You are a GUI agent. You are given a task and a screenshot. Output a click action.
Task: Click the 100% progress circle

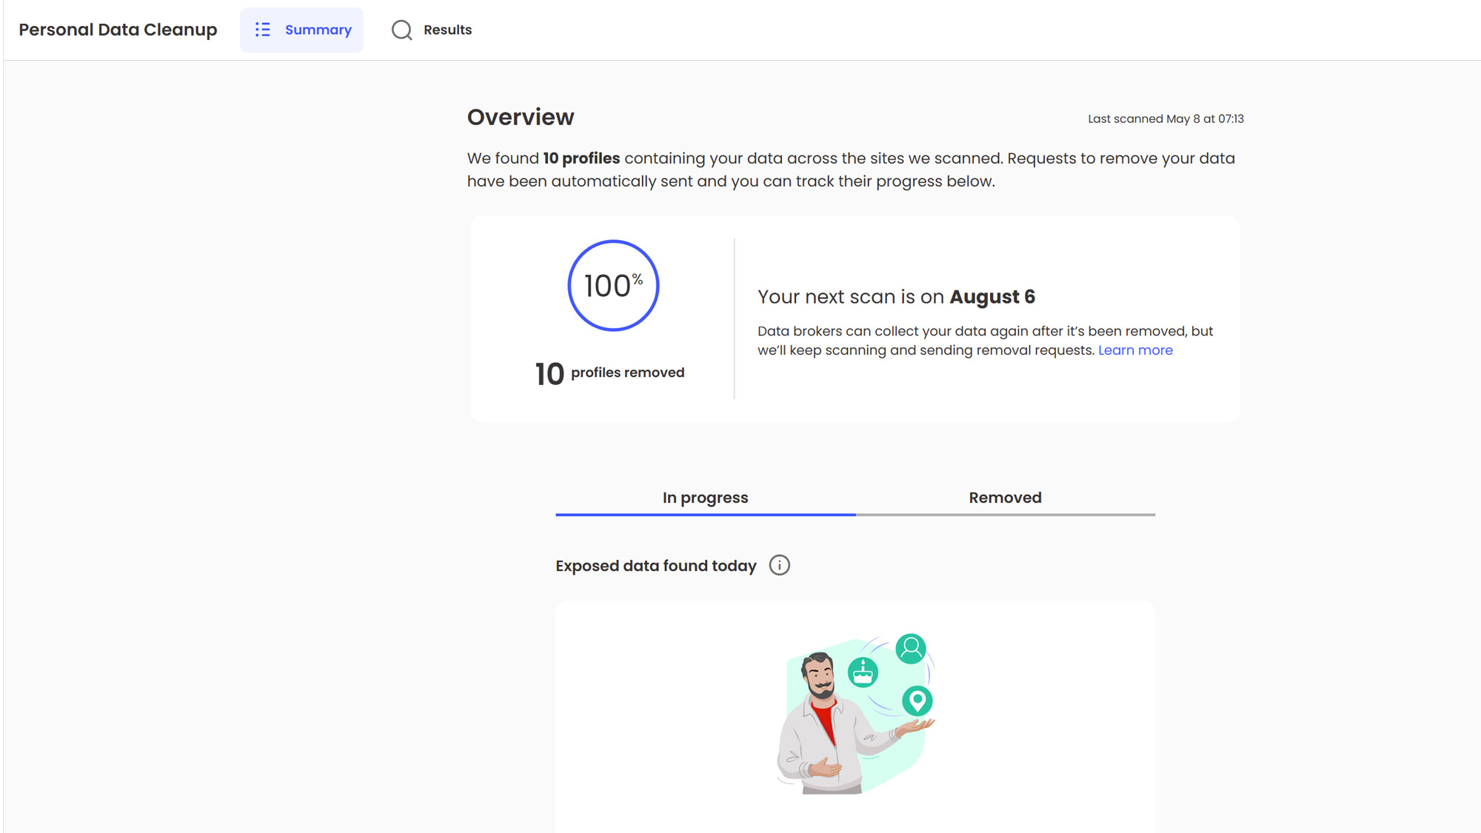[613, 286]
